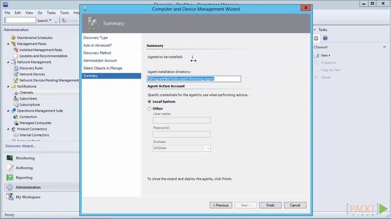Click the Operations Management Suite icon
The height and width of the screenshot is (219, 391).
click(x=13, y=111)
